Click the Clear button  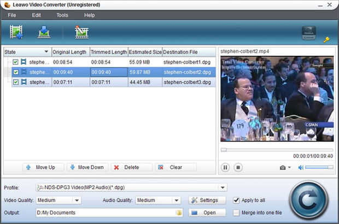tap(176, 167)
